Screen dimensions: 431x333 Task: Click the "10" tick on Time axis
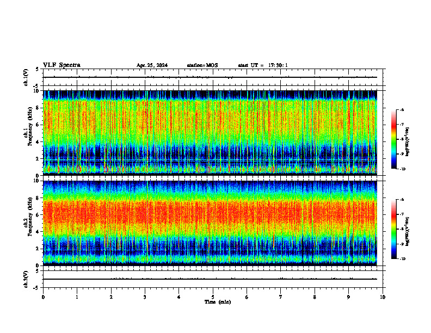[383, 297]
